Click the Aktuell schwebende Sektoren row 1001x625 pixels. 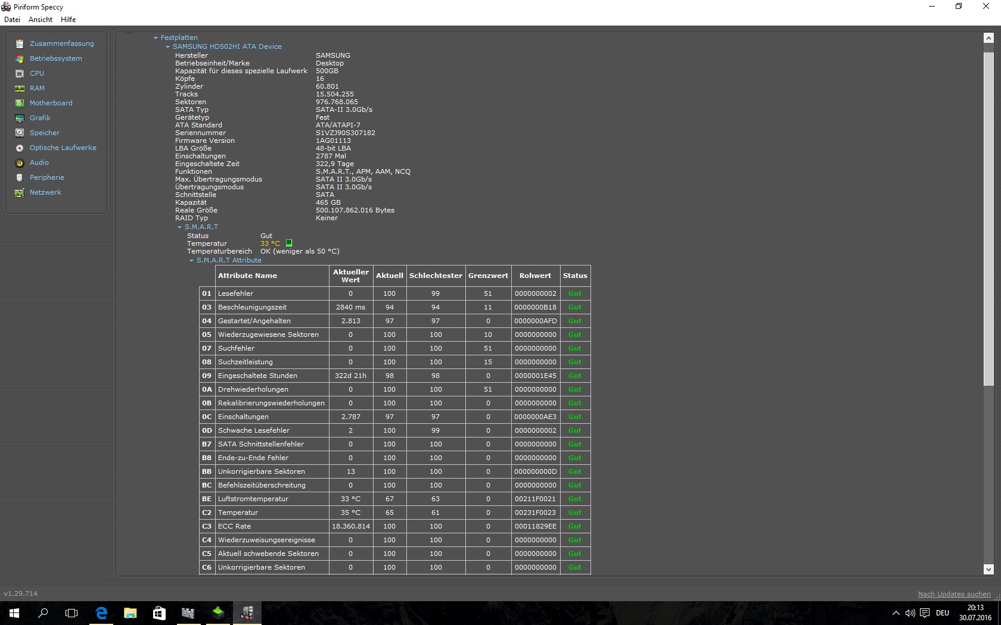[x=395, y=554]
